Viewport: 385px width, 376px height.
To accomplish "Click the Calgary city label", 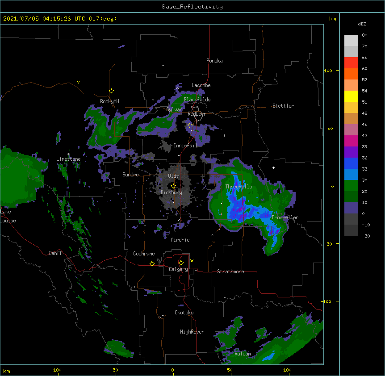I will coord(178,269).
